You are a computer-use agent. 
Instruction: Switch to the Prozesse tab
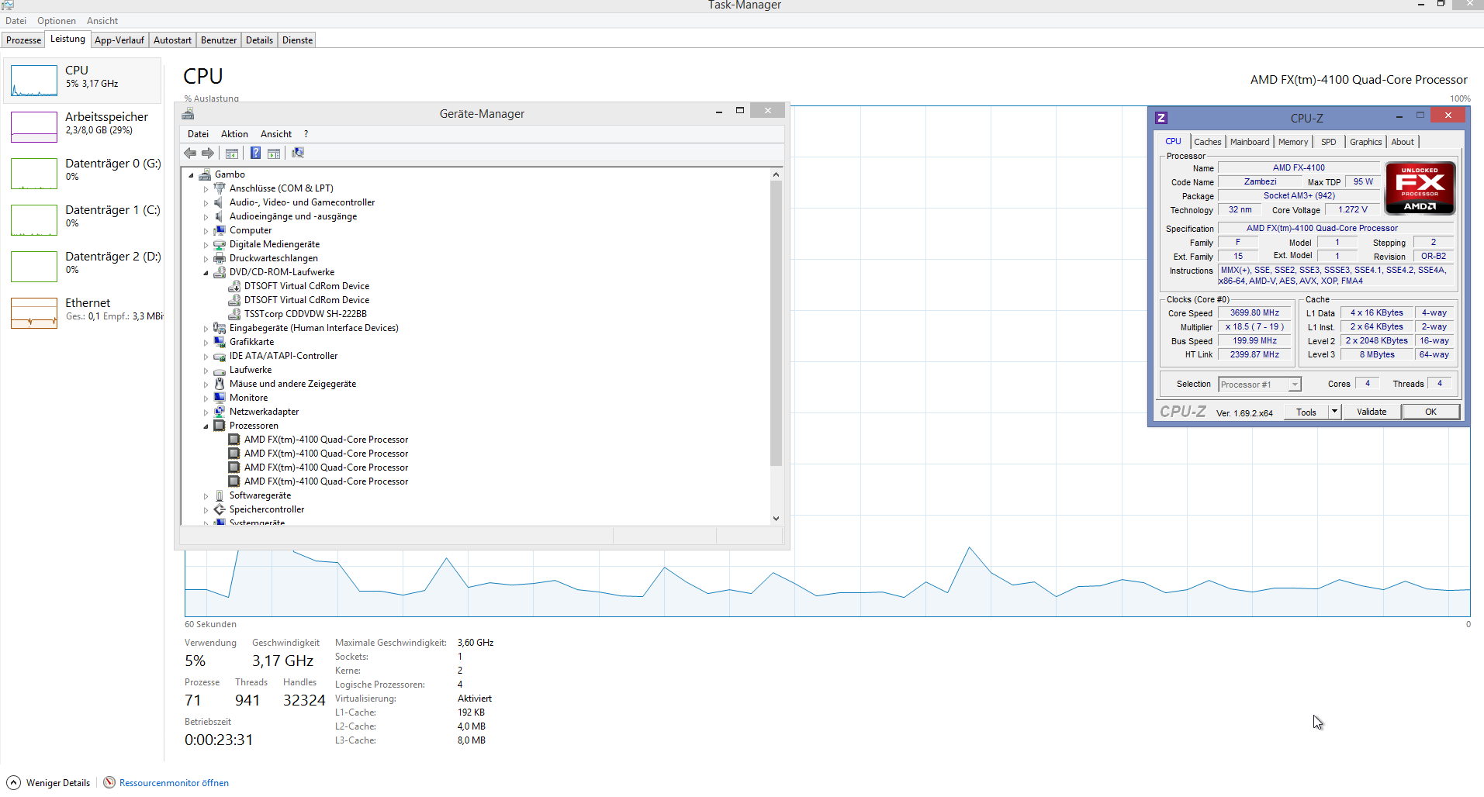tap(23, 40)
